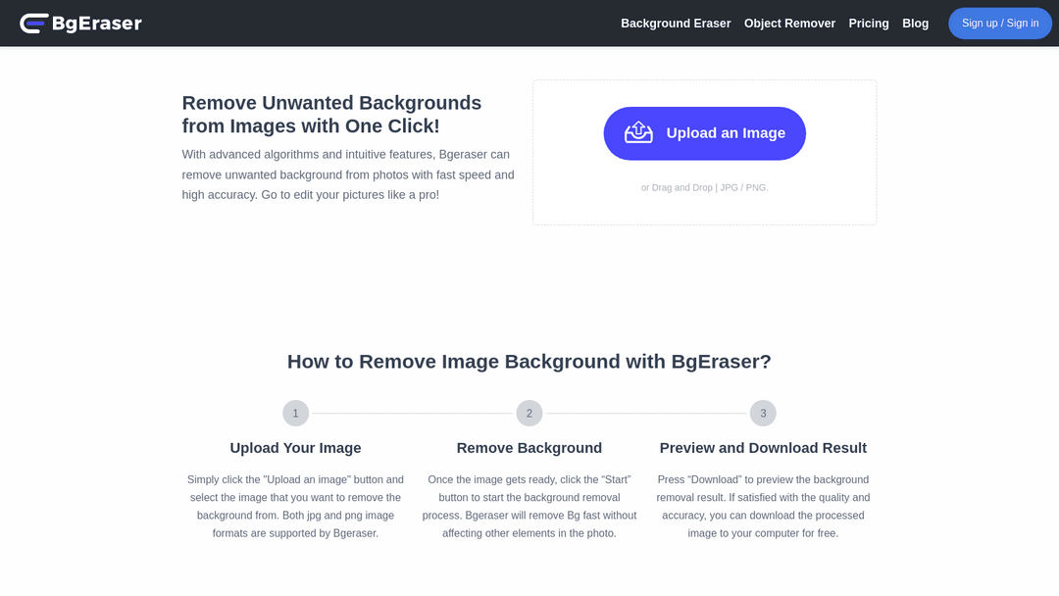Click the 'Press Download to preview' description
Image resolution: width=1059 pixels, height=596 pixels.
763,506
